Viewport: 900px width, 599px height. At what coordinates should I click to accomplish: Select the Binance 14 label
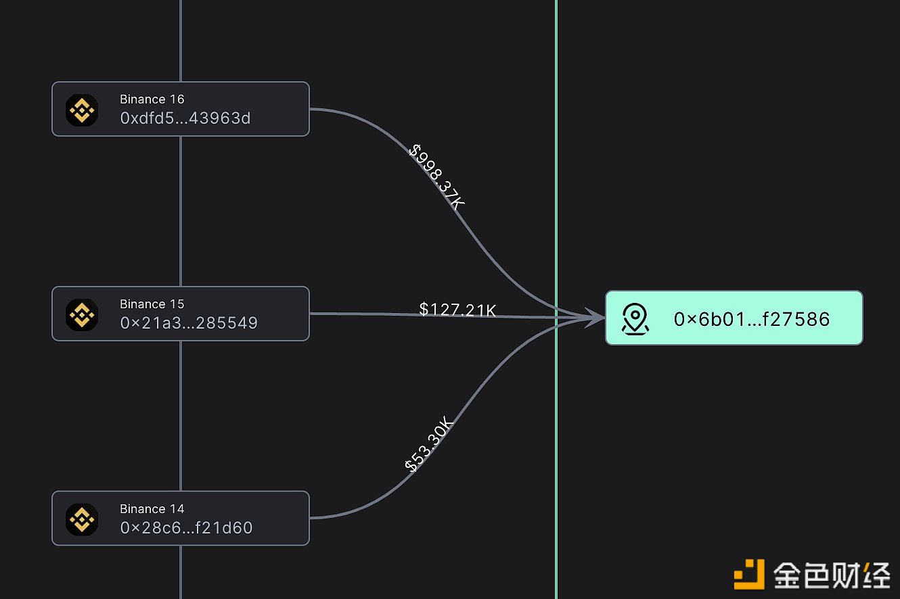(152, 509)
